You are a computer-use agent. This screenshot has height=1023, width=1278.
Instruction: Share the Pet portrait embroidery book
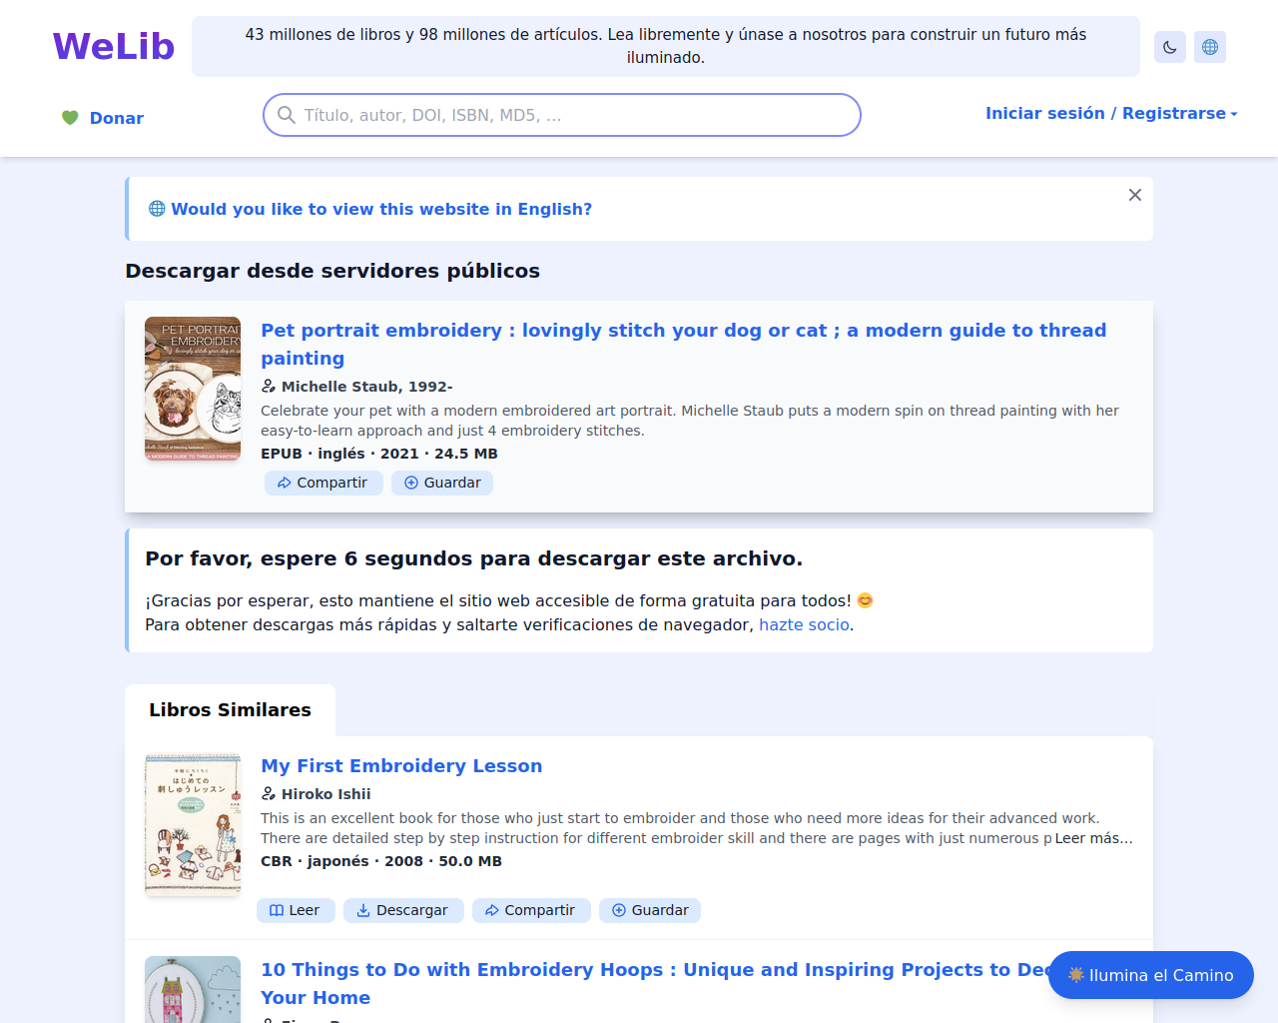tap(323, 483)
